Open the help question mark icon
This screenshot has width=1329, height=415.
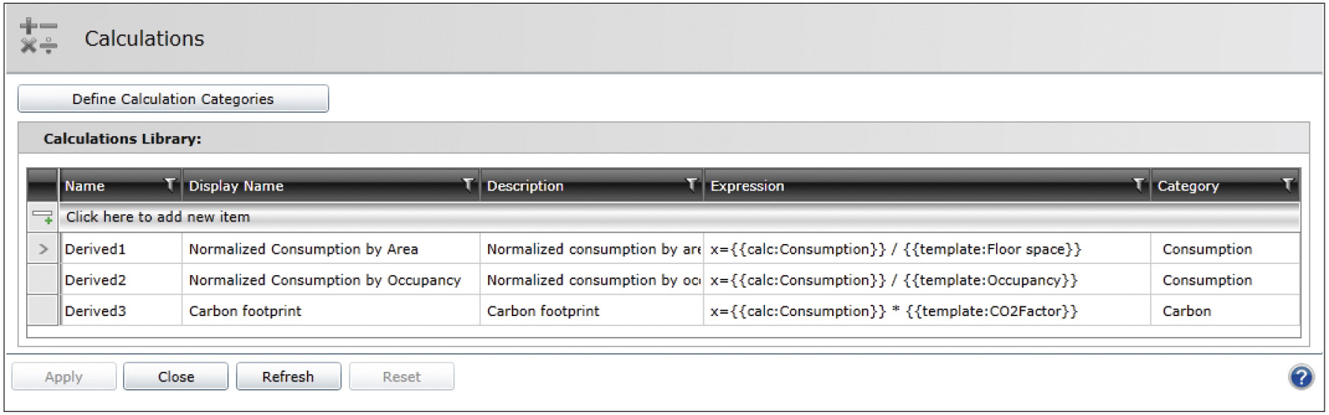tap(1301, 377)
